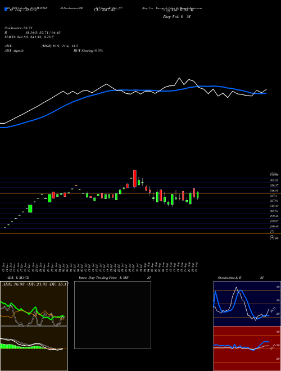Image resolution: width=281 pixels, height=371 pixels.
Task: Click the 'SI 14/5: 55.71 / 64.45' reading
Action: click(43, 33)
